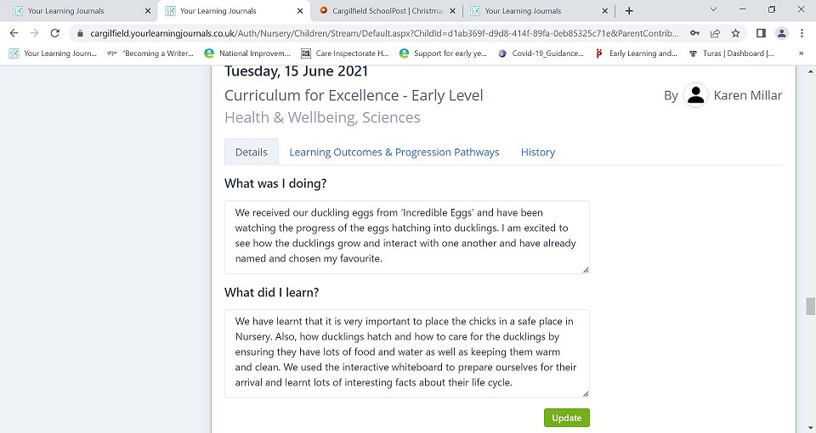
Task: Click inside What was I doing textbox
Action: 407,237
